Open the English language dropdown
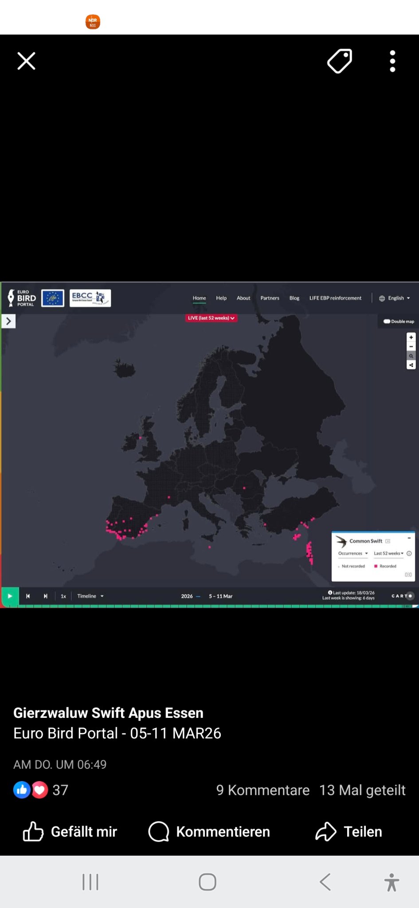Screen dimensions: 419x908 pos(396,298)
